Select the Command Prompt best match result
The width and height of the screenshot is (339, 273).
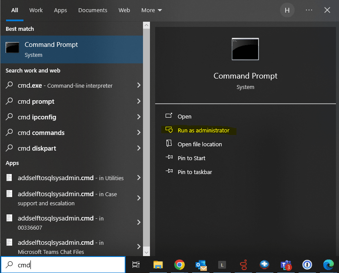click(x=72, y=49)
